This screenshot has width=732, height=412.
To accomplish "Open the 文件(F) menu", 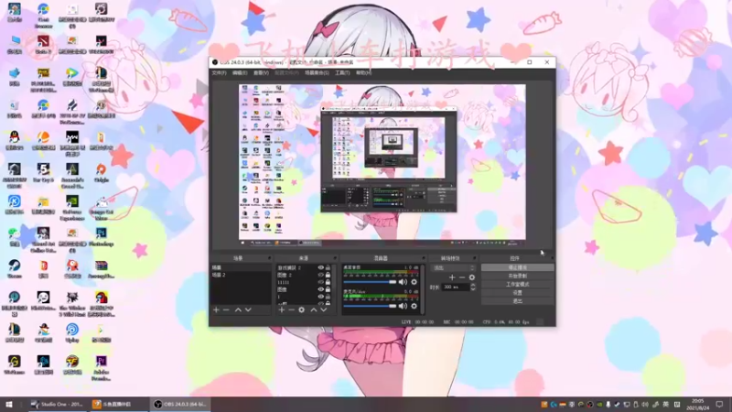I will coord(219,73).
